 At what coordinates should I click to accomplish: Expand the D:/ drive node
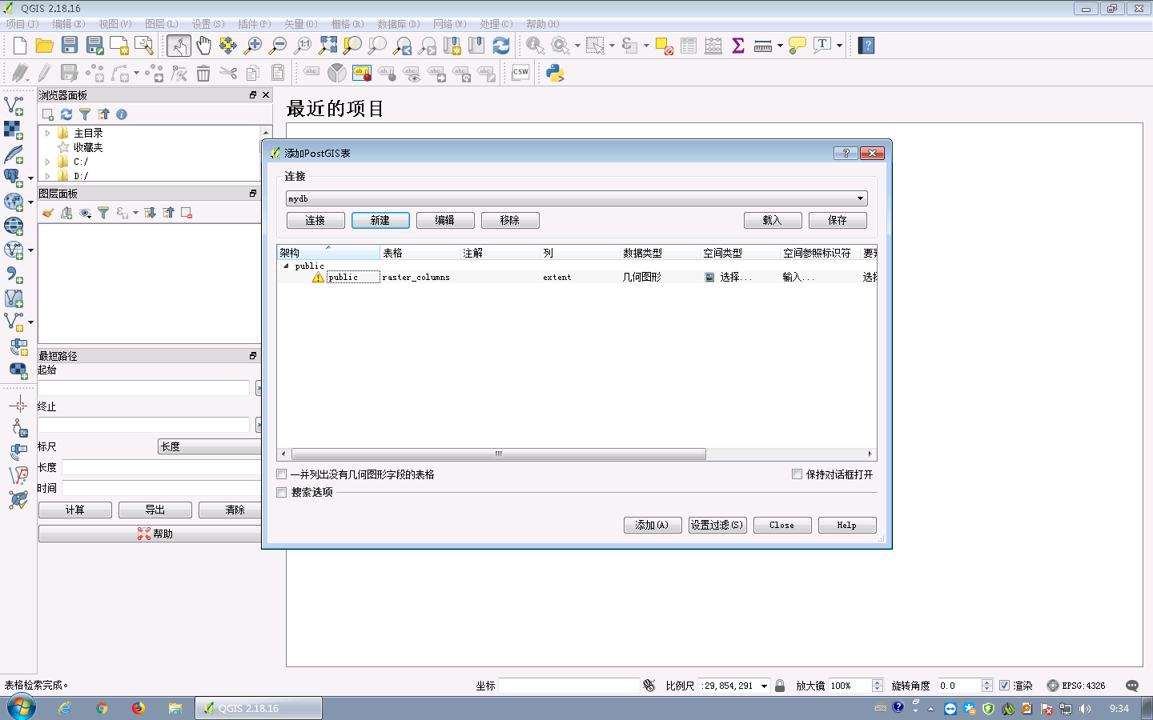click(x=48, y=175)
